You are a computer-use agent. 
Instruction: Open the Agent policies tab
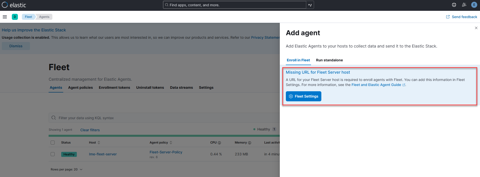coord(81,87)
